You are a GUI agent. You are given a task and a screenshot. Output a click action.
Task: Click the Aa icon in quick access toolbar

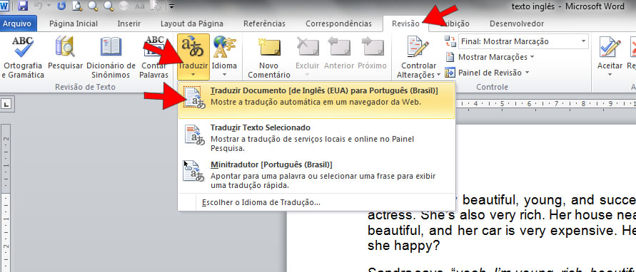tap(139, 6)
